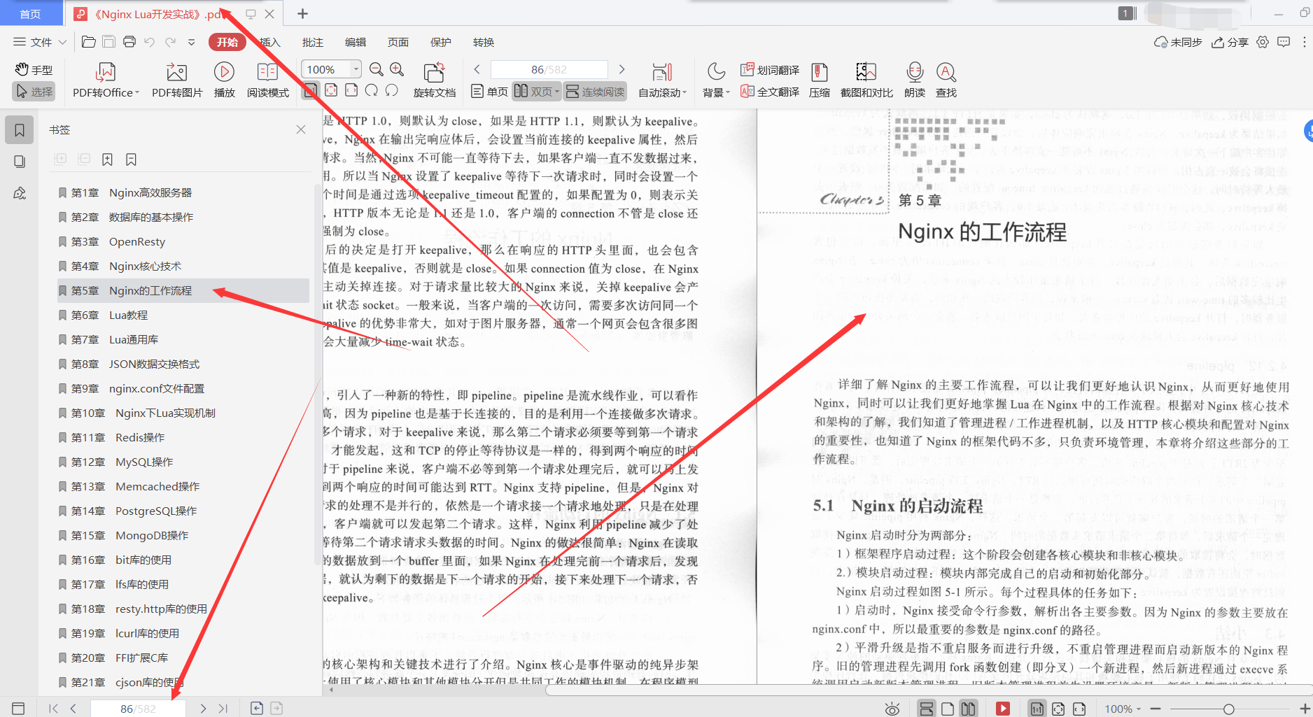The width and height of the screenshot is (1313, 717).
Task: Open the PDF转图片 conversion tool
Action: [176, 79]
